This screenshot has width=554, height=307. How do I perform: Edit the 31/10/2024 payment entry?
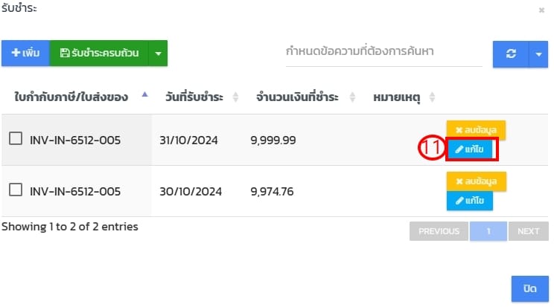[x=472, y=149]
